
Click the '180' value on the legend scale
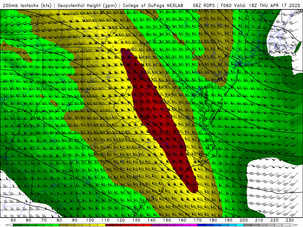[213, 220]
